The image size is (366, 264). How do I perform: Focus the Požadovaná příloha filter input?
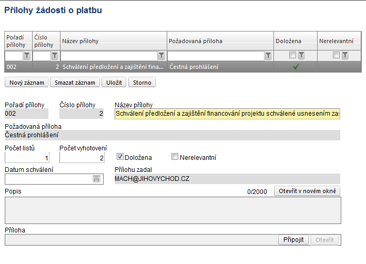click(216, 56)
